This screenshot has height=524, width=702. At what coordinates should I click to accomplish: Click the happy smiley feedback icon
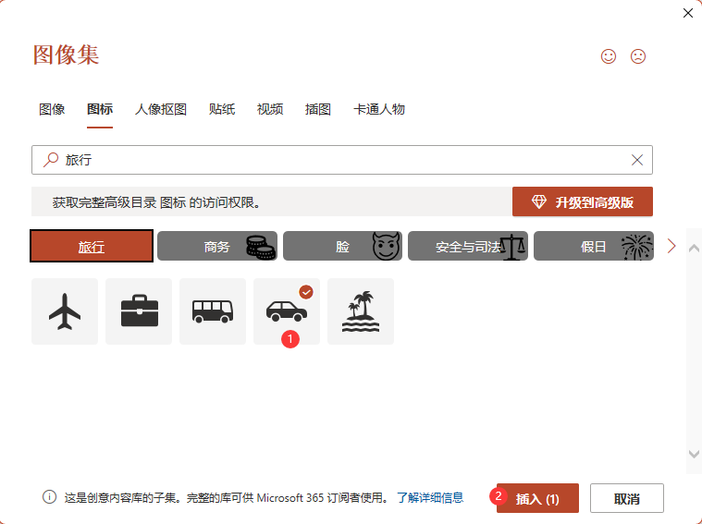pos(609,56)
